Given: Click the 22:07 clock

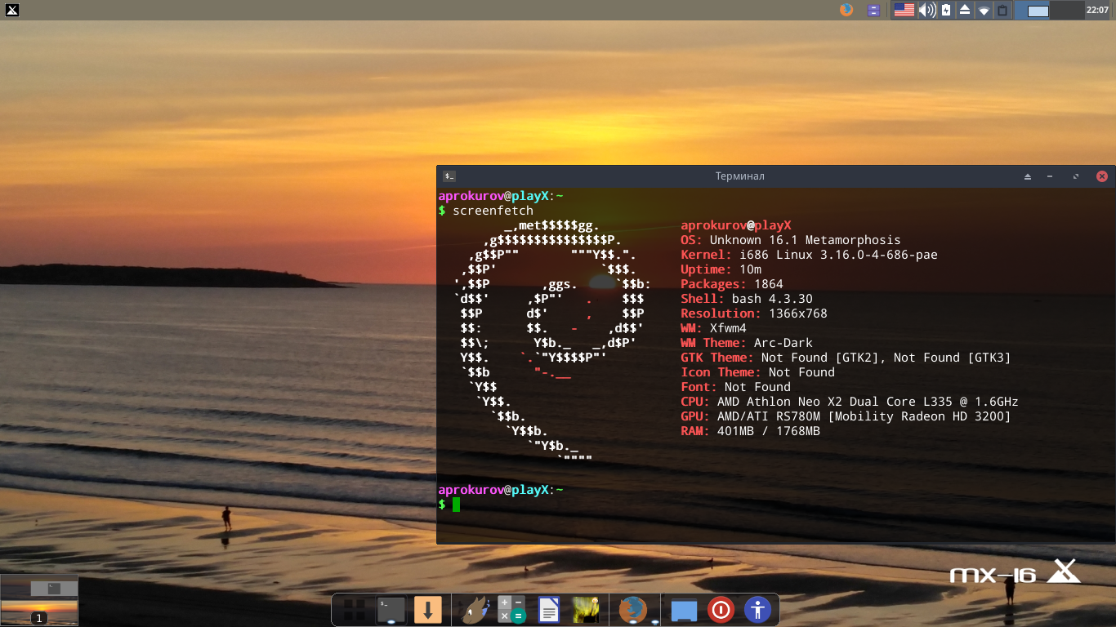Looking at the screenshot, I should pos(1097,10).
